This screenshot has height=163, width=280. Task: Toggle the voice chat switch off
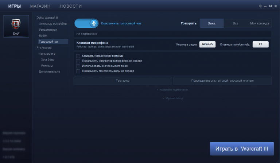coord(86,23)
